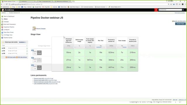Click the Dernier build avec succès permalink
The height and width of the screenshot is (105, 187).
click(47, 82)
